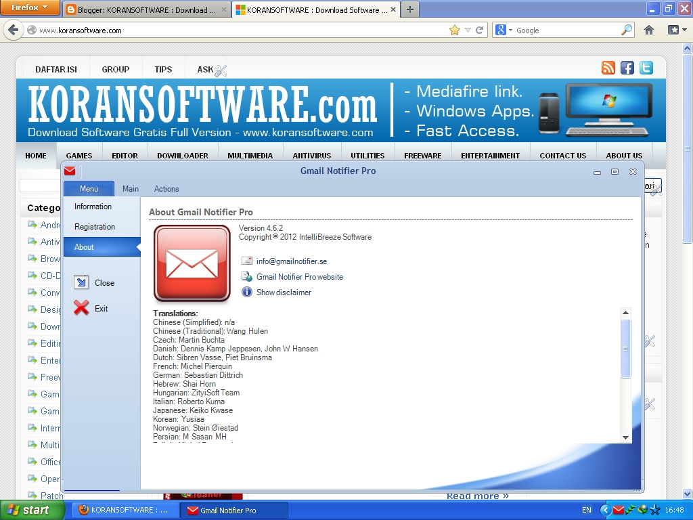Switch to the Menu tab
The image size is (693, 520).
(x=89, y=189)
